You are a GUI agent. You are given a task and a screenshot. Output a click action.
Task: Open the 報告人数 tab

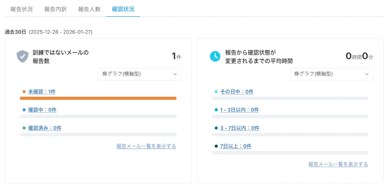point(90,9)
